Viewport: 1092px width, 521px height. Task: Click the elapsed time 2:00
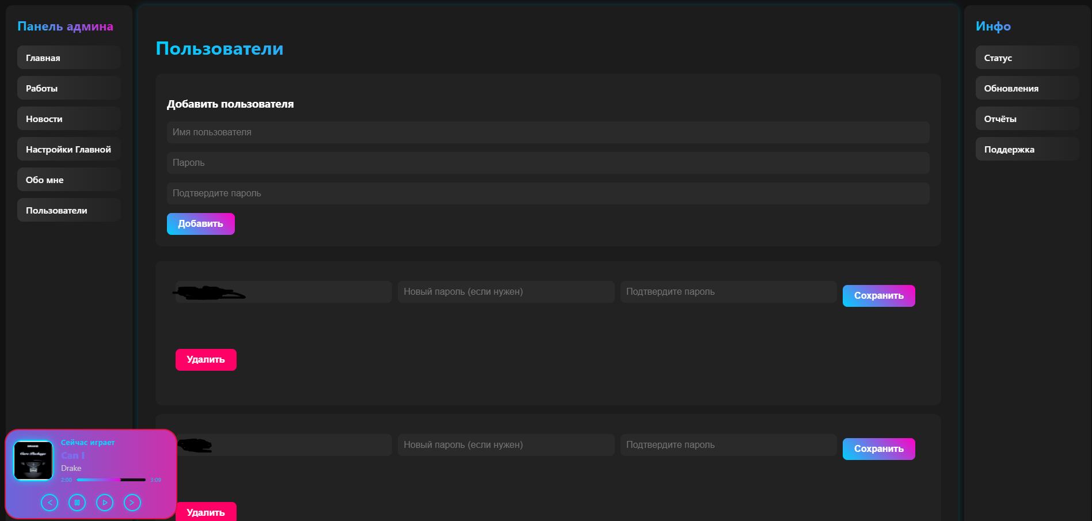[67, 480]
